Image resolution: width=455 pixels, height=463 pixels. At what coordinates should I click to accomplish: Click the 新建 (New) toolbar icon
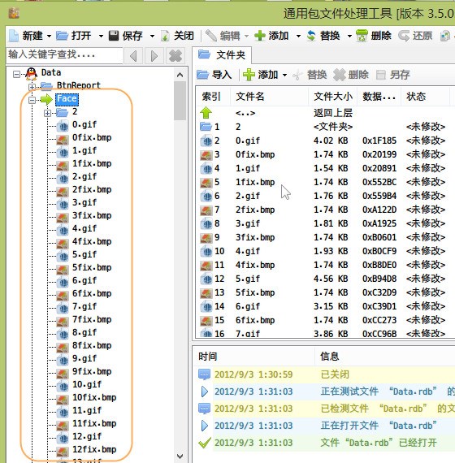pyautogui.click(x=13, y=36)
